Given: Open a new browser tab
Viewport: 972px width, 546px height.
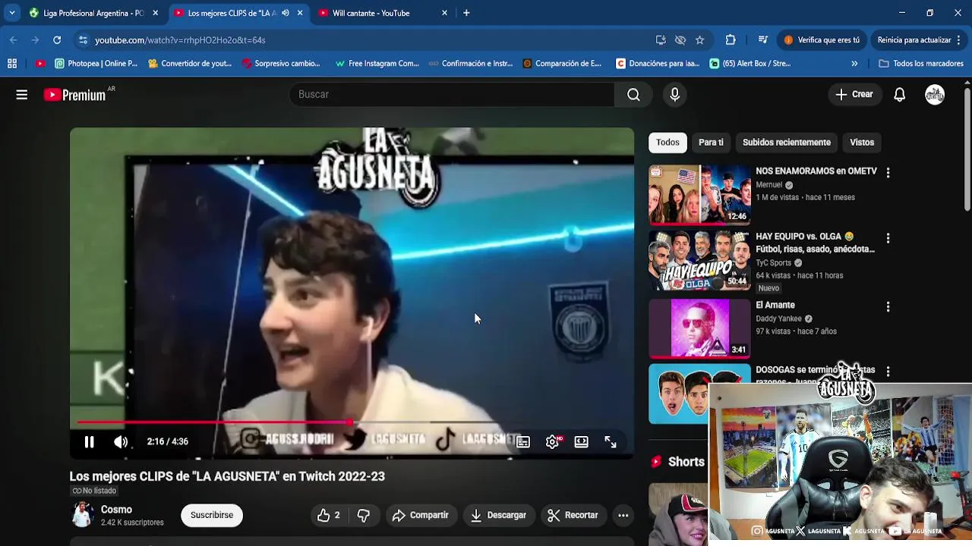Looking at the screenshot, I should [466, 13].
